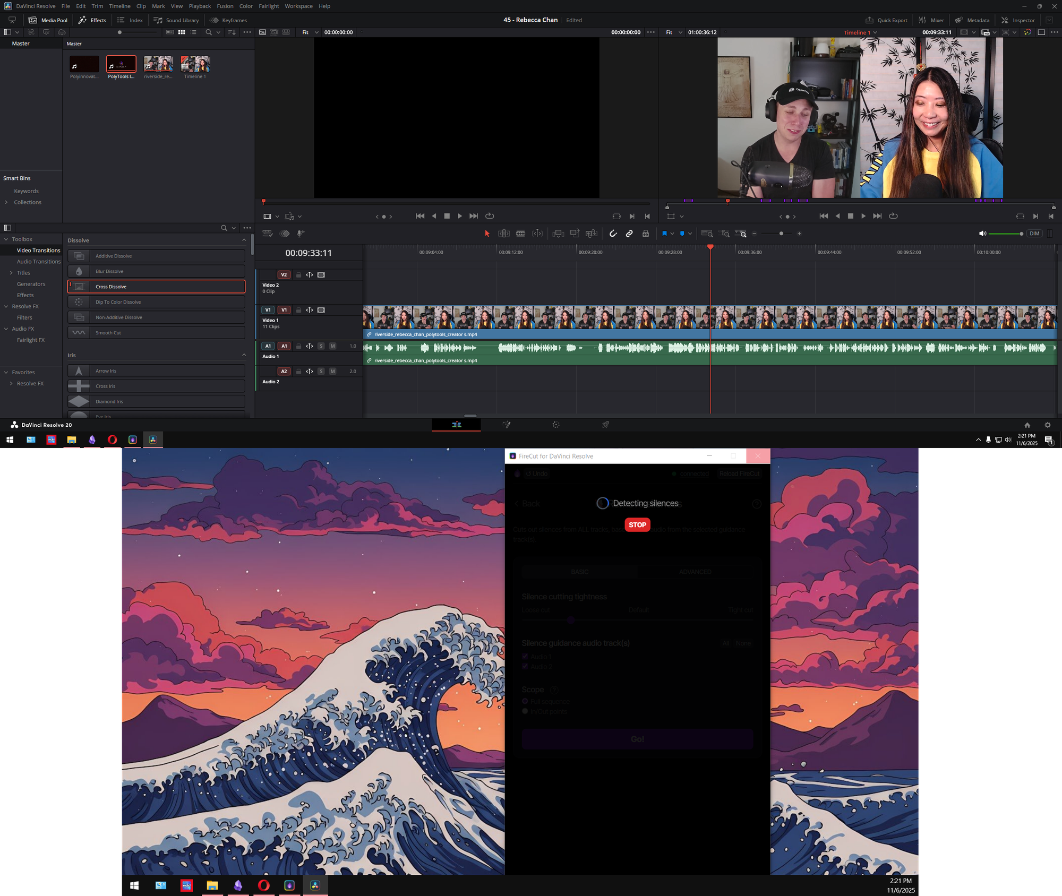Open the Mixer panel
The width and height of the screenshot is (1062, 896).
[931, 20]
